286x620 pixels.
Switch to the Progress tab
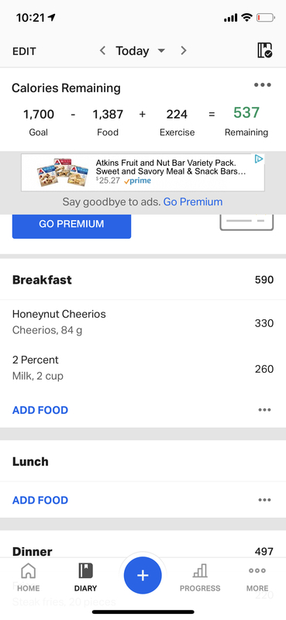click(200, 577)
